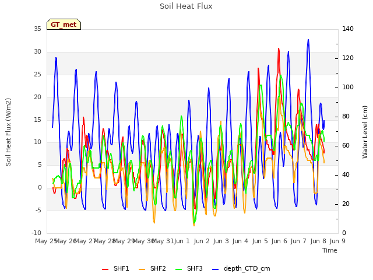Click the 120 value on right axis
This screenshot has height=280, width=373.
pyautogui.click(x=348, y=58)
